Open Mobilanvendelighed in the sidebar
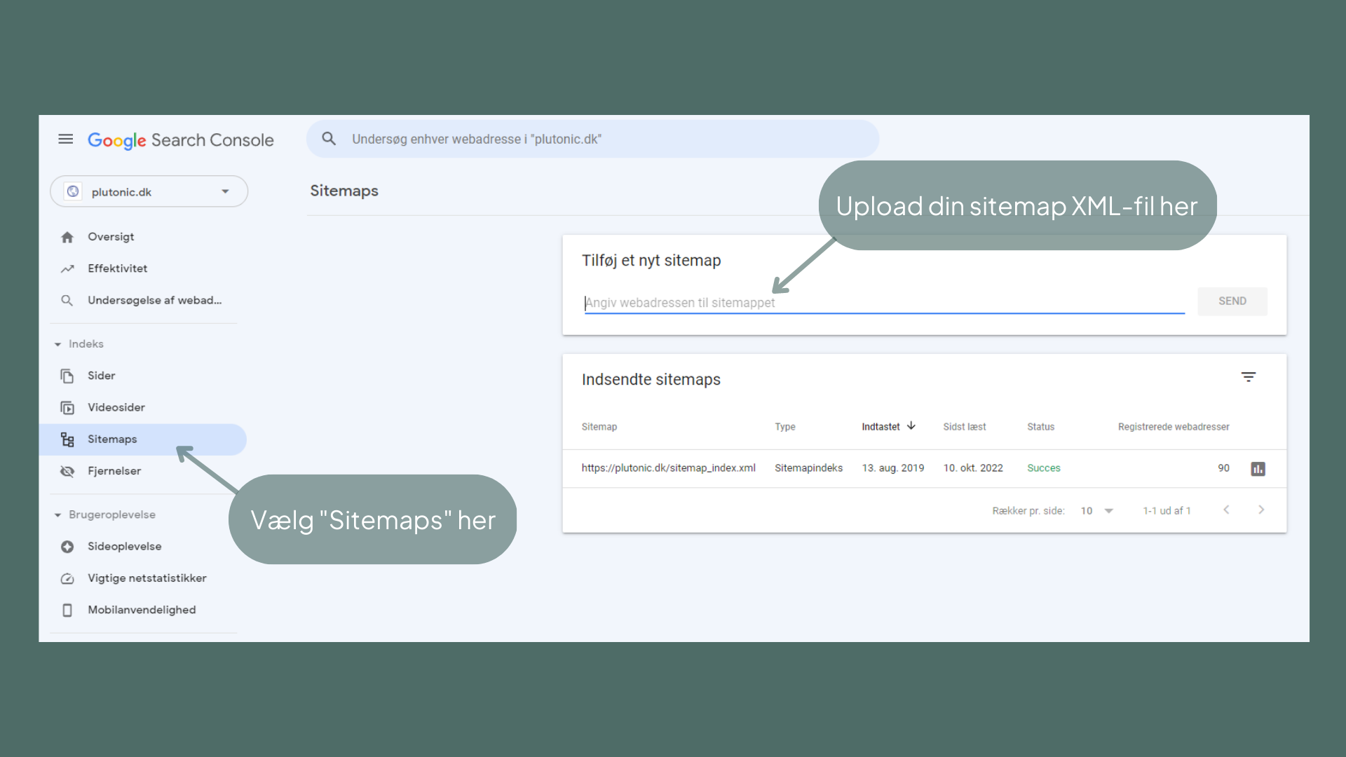 (x=143, y=610)
